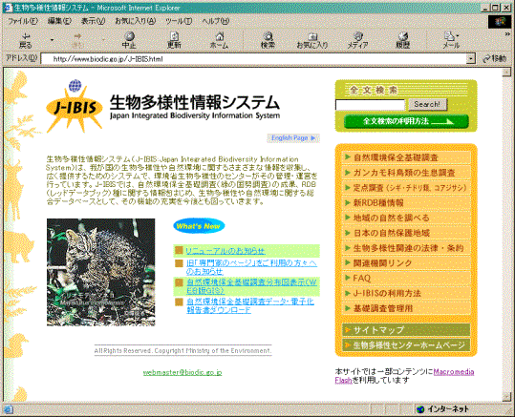Image resolution: width=515 pixels, height=417 pixels.
Task: Open 新RDB種情報 sidebar link
Action: 406,202
